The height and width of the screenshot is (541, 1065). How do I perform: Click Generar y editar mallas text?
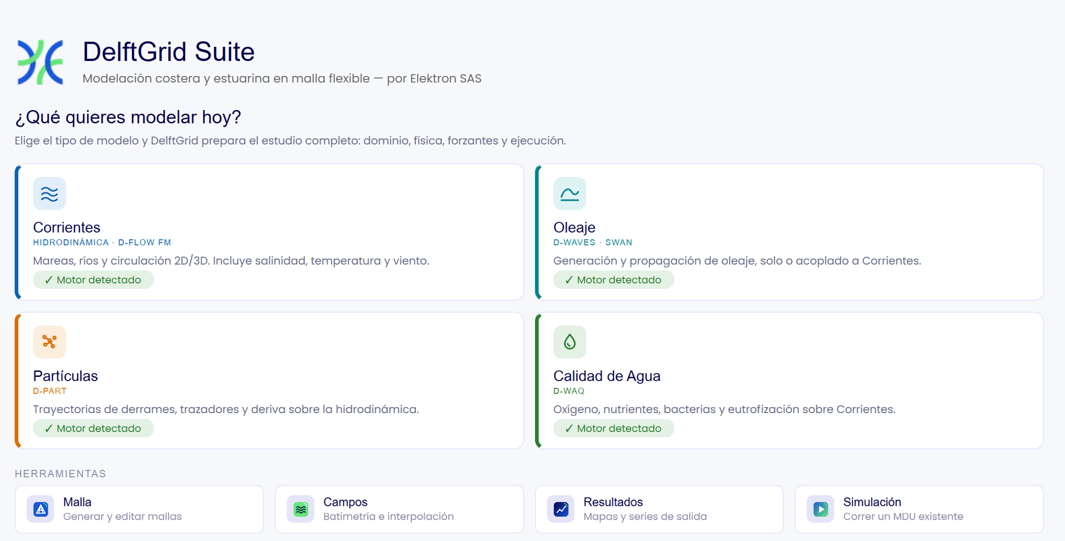point(122,517)
